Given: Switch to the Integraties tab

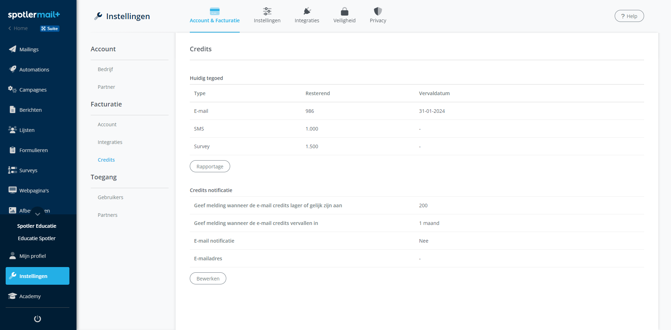Looking at the screenshot, I should pyautogui.click(x=307, y=16).
